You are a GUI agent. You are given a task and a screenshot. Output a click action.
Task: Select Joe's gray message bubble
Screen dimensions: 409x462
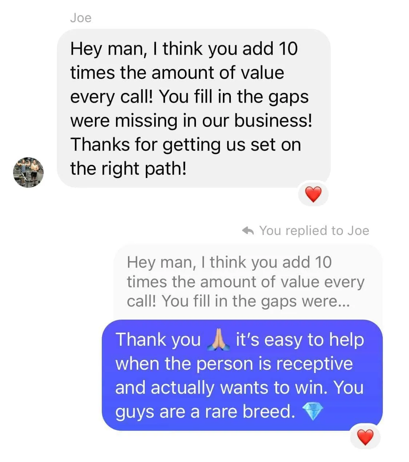tap(194, 108)
